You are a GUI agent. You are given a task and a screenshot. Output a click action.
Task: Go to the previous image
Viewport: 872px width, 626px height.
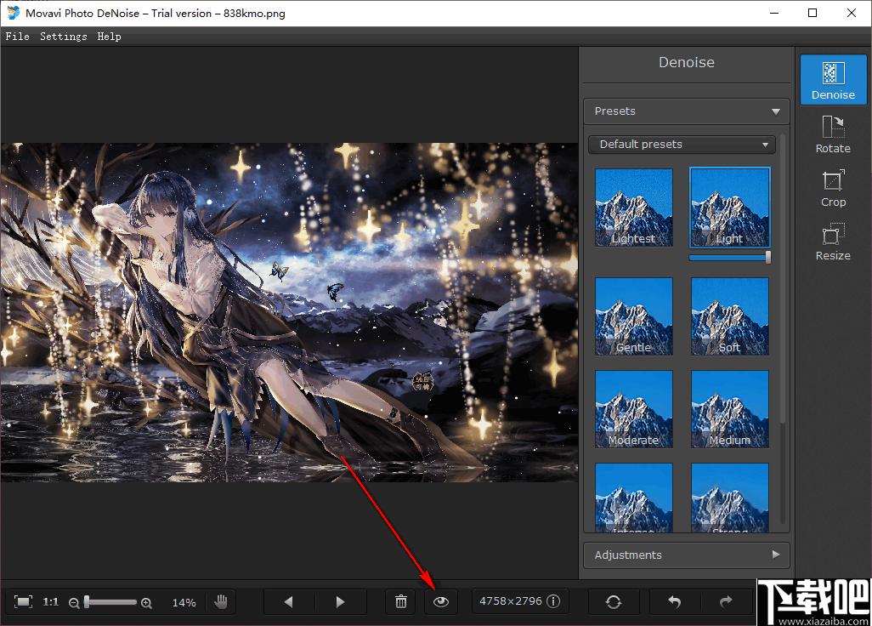coord(289,601)
